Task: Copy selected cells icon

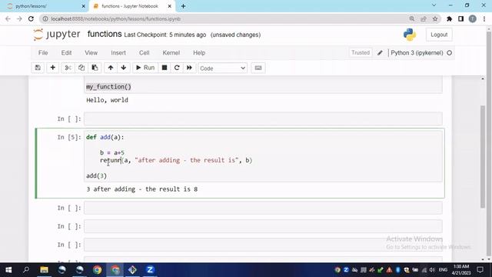Action: coord(81,68)
